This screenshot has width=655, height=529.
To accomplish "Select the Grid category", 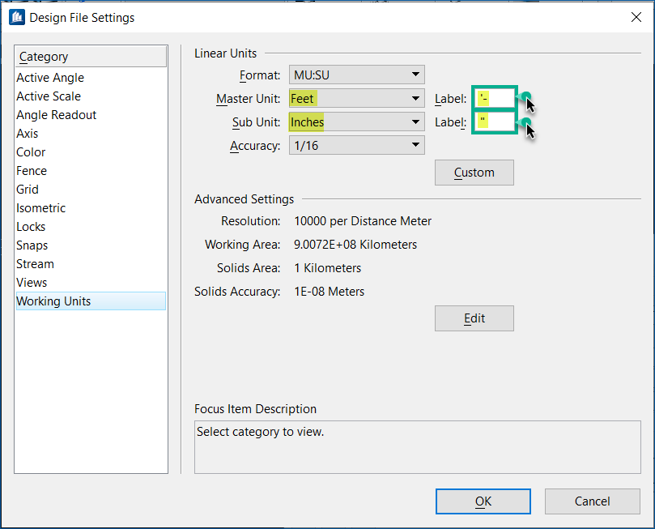I will click(x=91, y=190).
